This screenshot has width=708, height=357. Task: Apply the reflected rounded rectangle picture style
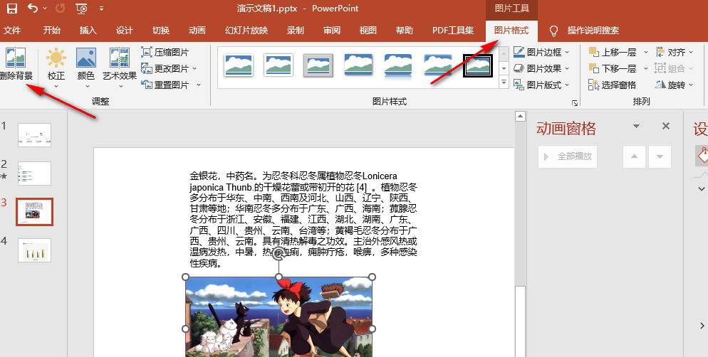pos(397,65)
